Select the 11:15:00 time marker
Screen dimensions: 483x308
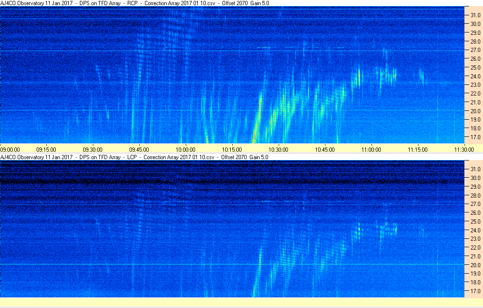pyautogui.click(x=418, y=149)
